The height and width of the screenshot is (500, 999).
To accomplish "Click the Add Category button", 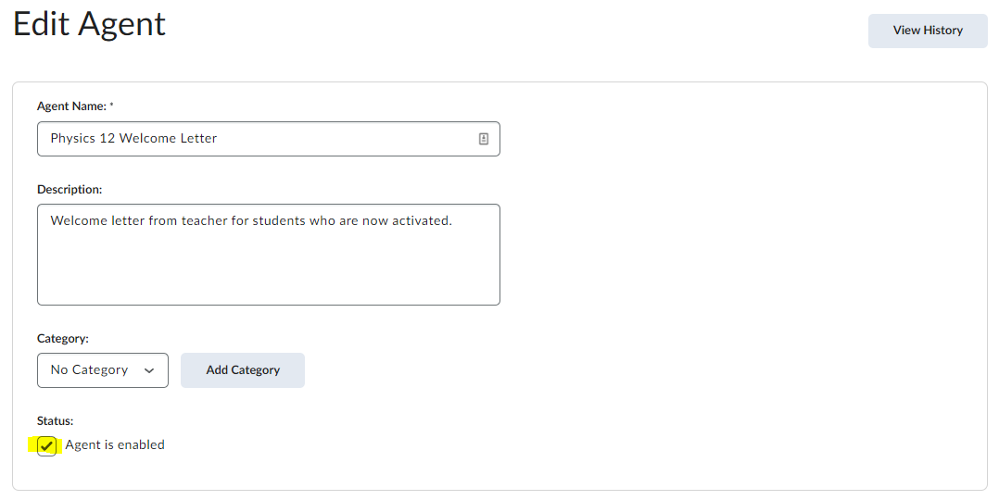I will coord(243,370).
